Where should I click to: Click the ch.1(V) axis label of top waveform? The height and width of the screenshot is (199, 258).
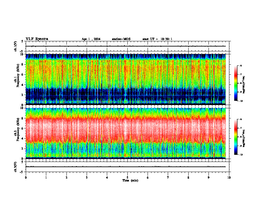coord(16,46)
